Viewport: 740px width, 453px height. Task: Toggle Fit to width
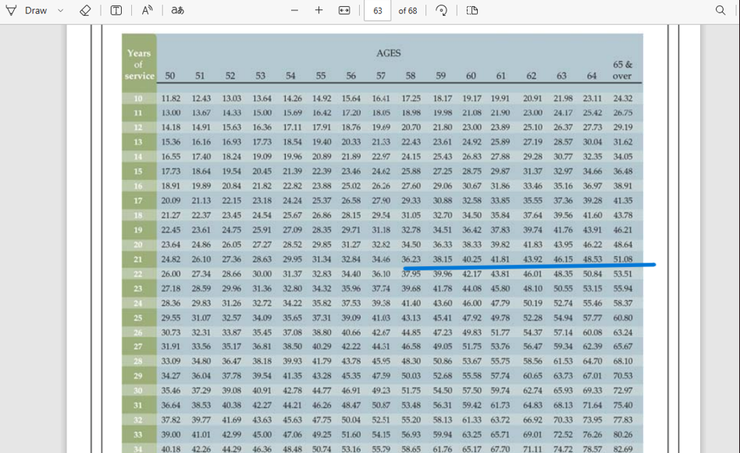(x=344, y=11)
